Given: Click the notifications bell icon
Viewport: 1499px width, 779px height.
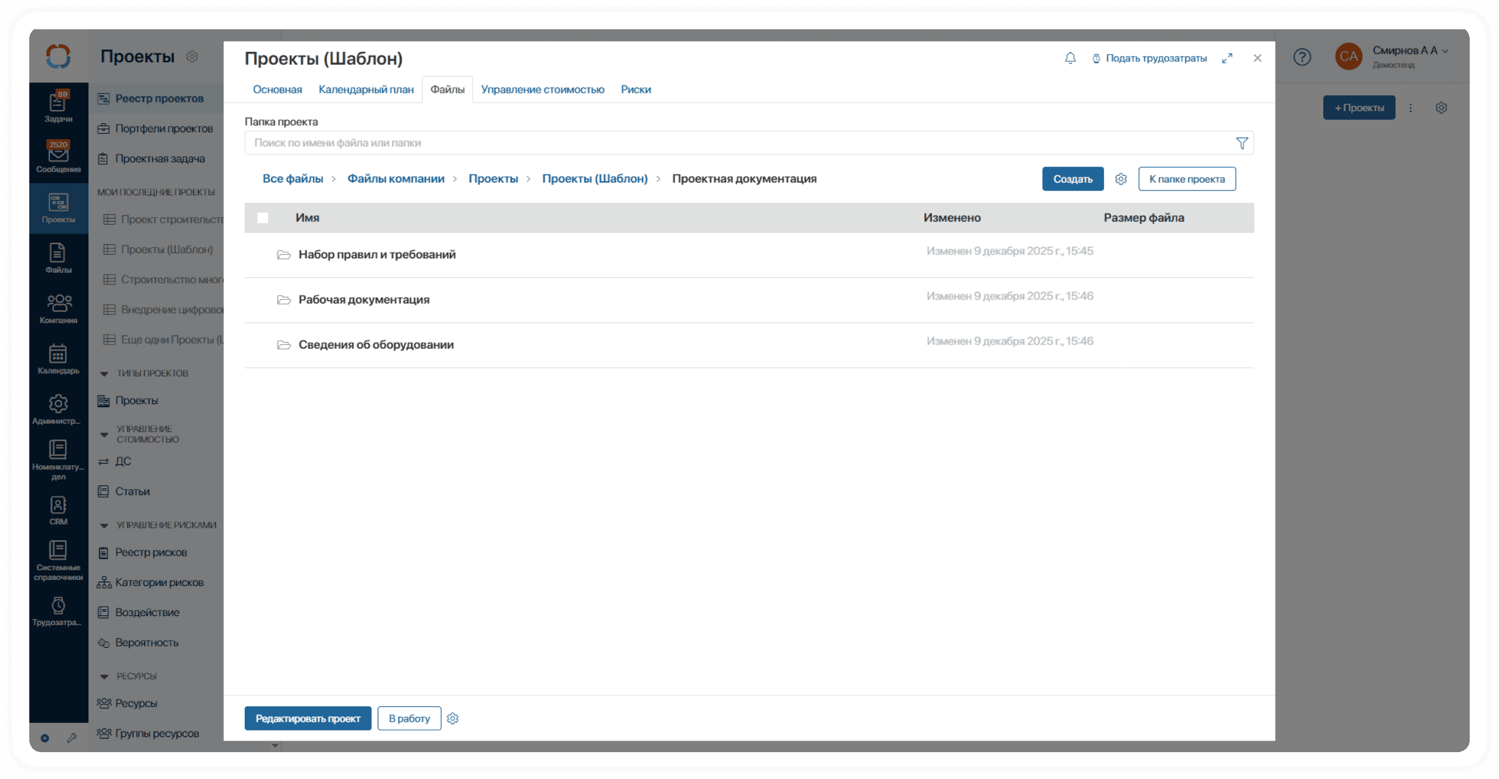Looking at the screenshot, I should (1070, 58).
